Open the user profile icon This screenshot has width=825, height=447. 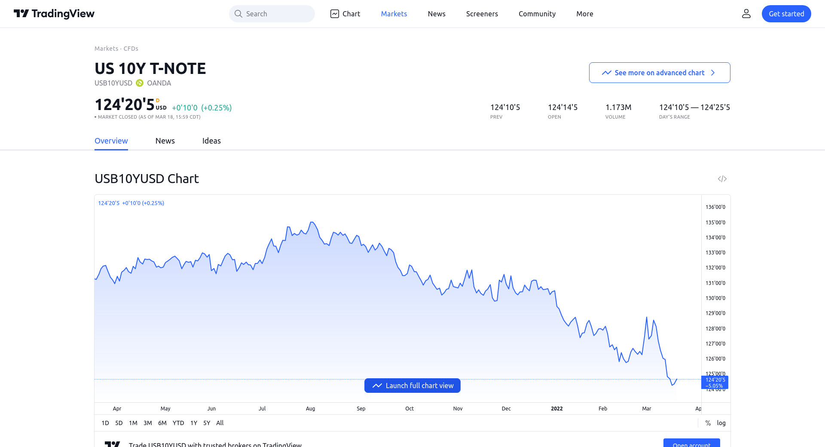tap(746, 14)
